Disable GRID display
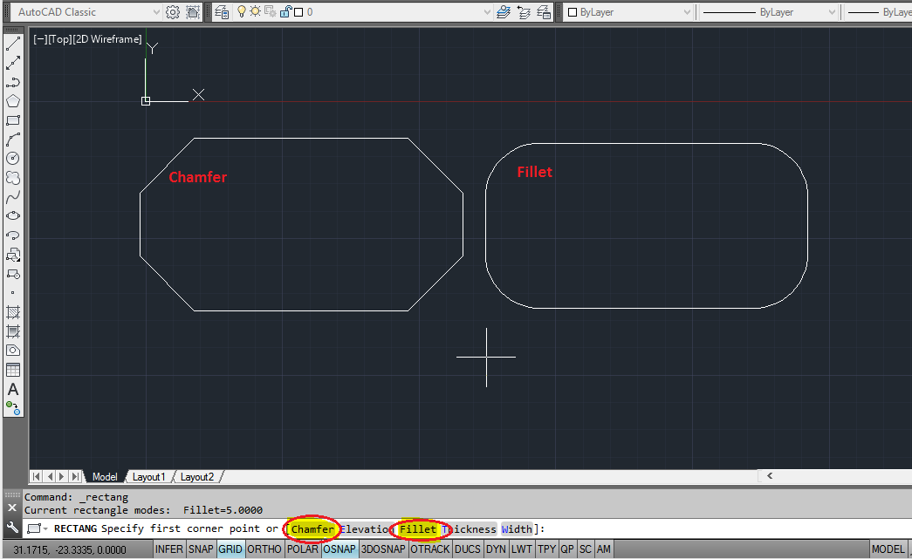The width and height of the screenshot is (912, 559). (x=230, y=549)
